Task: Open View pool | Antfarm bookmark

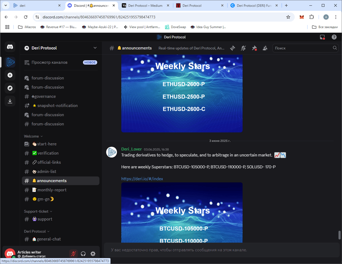Action: click(x=142, y=27)
